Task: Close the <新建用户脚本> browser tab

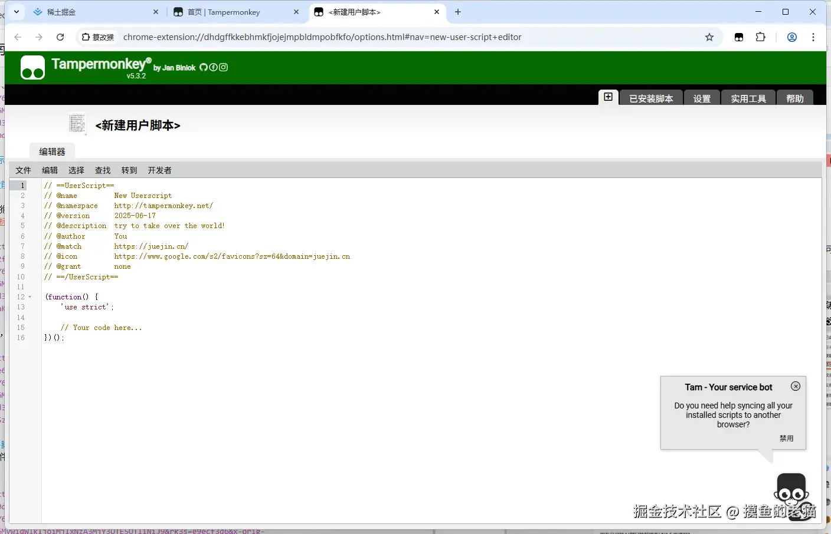Action: [x=437, y=12]
